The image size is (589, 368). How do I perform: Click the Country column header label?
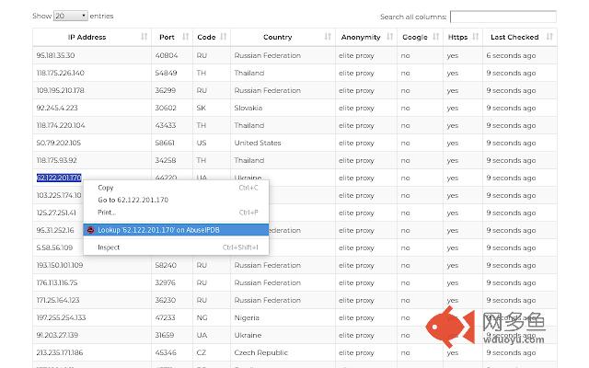click(x=277, y=37)
